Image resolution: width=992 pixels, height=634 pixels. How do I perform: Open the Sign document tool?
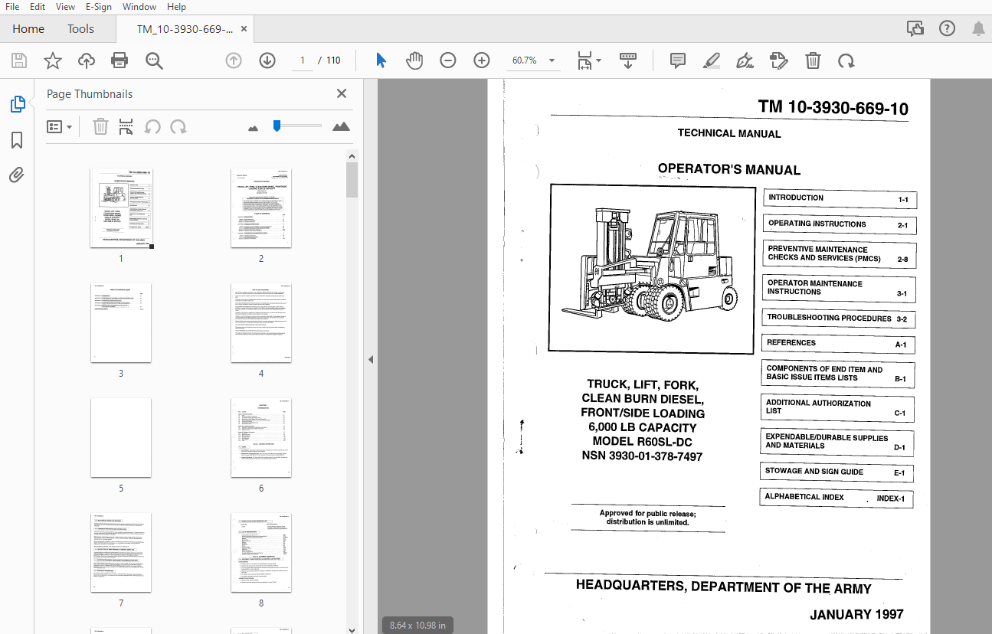tap(745, 60)
